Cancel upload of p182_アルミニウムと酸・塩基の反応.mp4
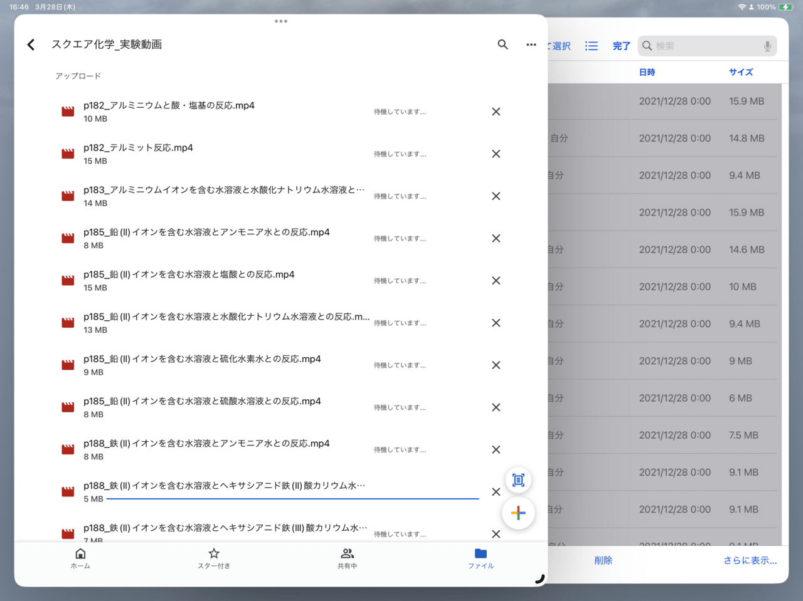Viewport: 803px width, 601px height. [496, 112]
